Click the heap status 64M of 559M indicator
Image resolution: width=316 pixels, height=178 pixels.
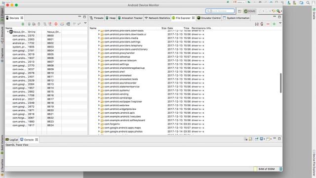click(267, 169)
